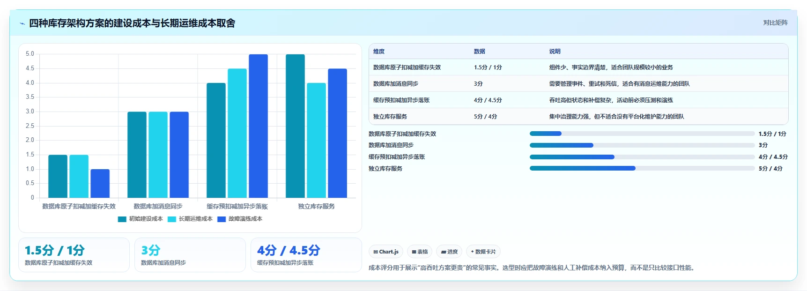Click progress row label 数据库原子扣减加缓存失效

402,134
